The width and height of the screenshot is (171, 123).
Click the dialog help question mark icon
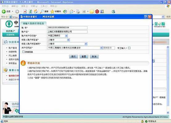146,17
